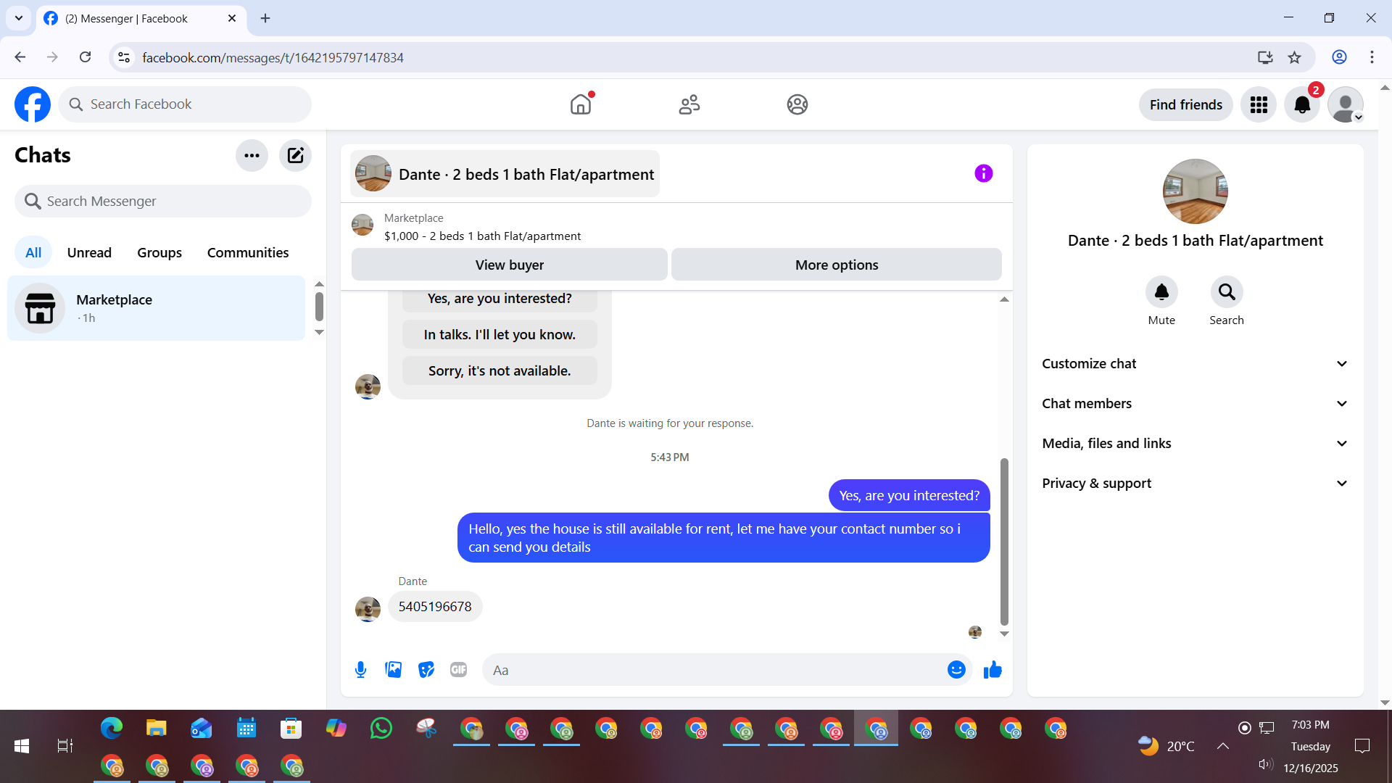Start a new message with compose icon
This screenshot has width=1392, height=783.
tap(295, 155)
